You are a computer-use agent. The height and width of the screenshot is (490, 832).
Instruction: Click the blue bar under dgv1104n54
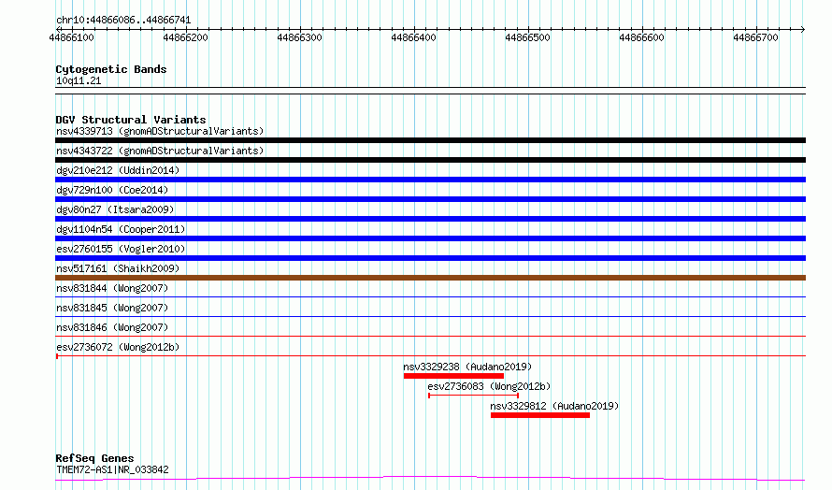click(x=430, y=238)
